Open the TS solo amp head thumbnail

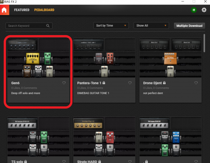22,124
